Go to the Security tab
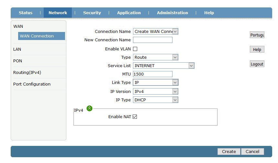Image resolution: width=278 pixels, height=163 pixels. [x=92, y=13]
